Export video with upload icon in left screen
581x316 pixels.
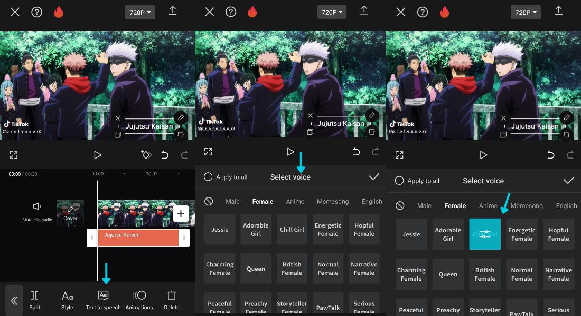(x=173, y=11)
